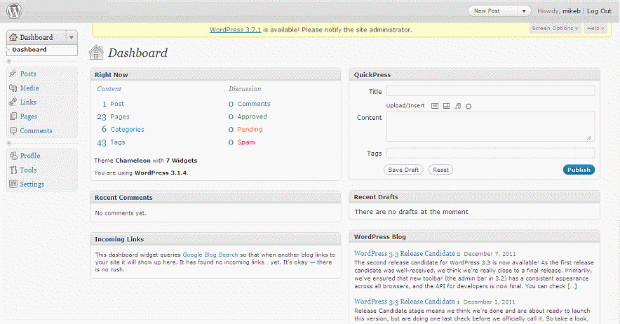Click the Tools icon in sidebar
620x324 pixels.
tap(13, 170)
